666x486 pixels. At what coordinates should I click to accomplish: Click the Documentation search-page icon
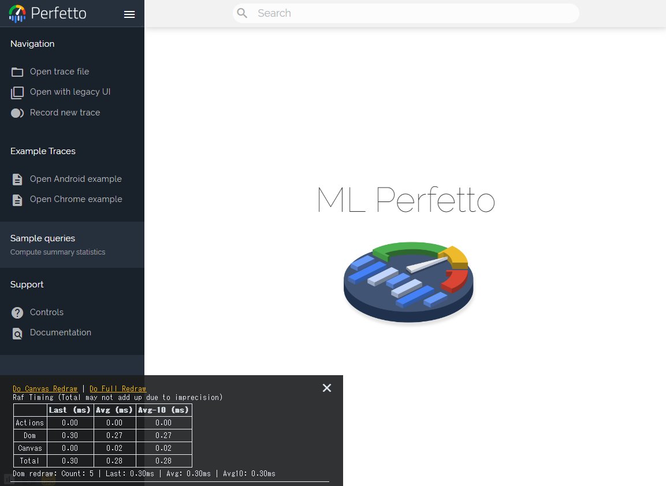pyautogui.click(x=17, y=334)
